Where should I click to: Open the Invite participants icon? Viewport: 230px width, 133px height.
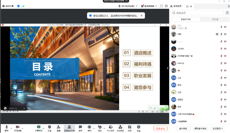click(x=58, y=128)
